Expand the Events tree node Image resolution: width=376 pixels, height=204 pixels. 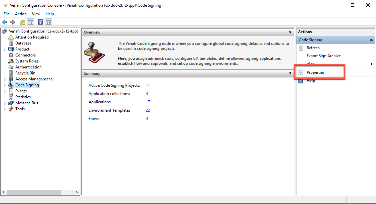(x=5, y=91)
